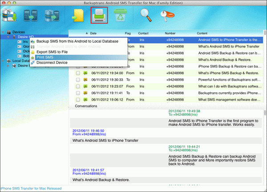Click contact card icon beside Bob
The image size is (267, 192).
click(x=20, y=56)
